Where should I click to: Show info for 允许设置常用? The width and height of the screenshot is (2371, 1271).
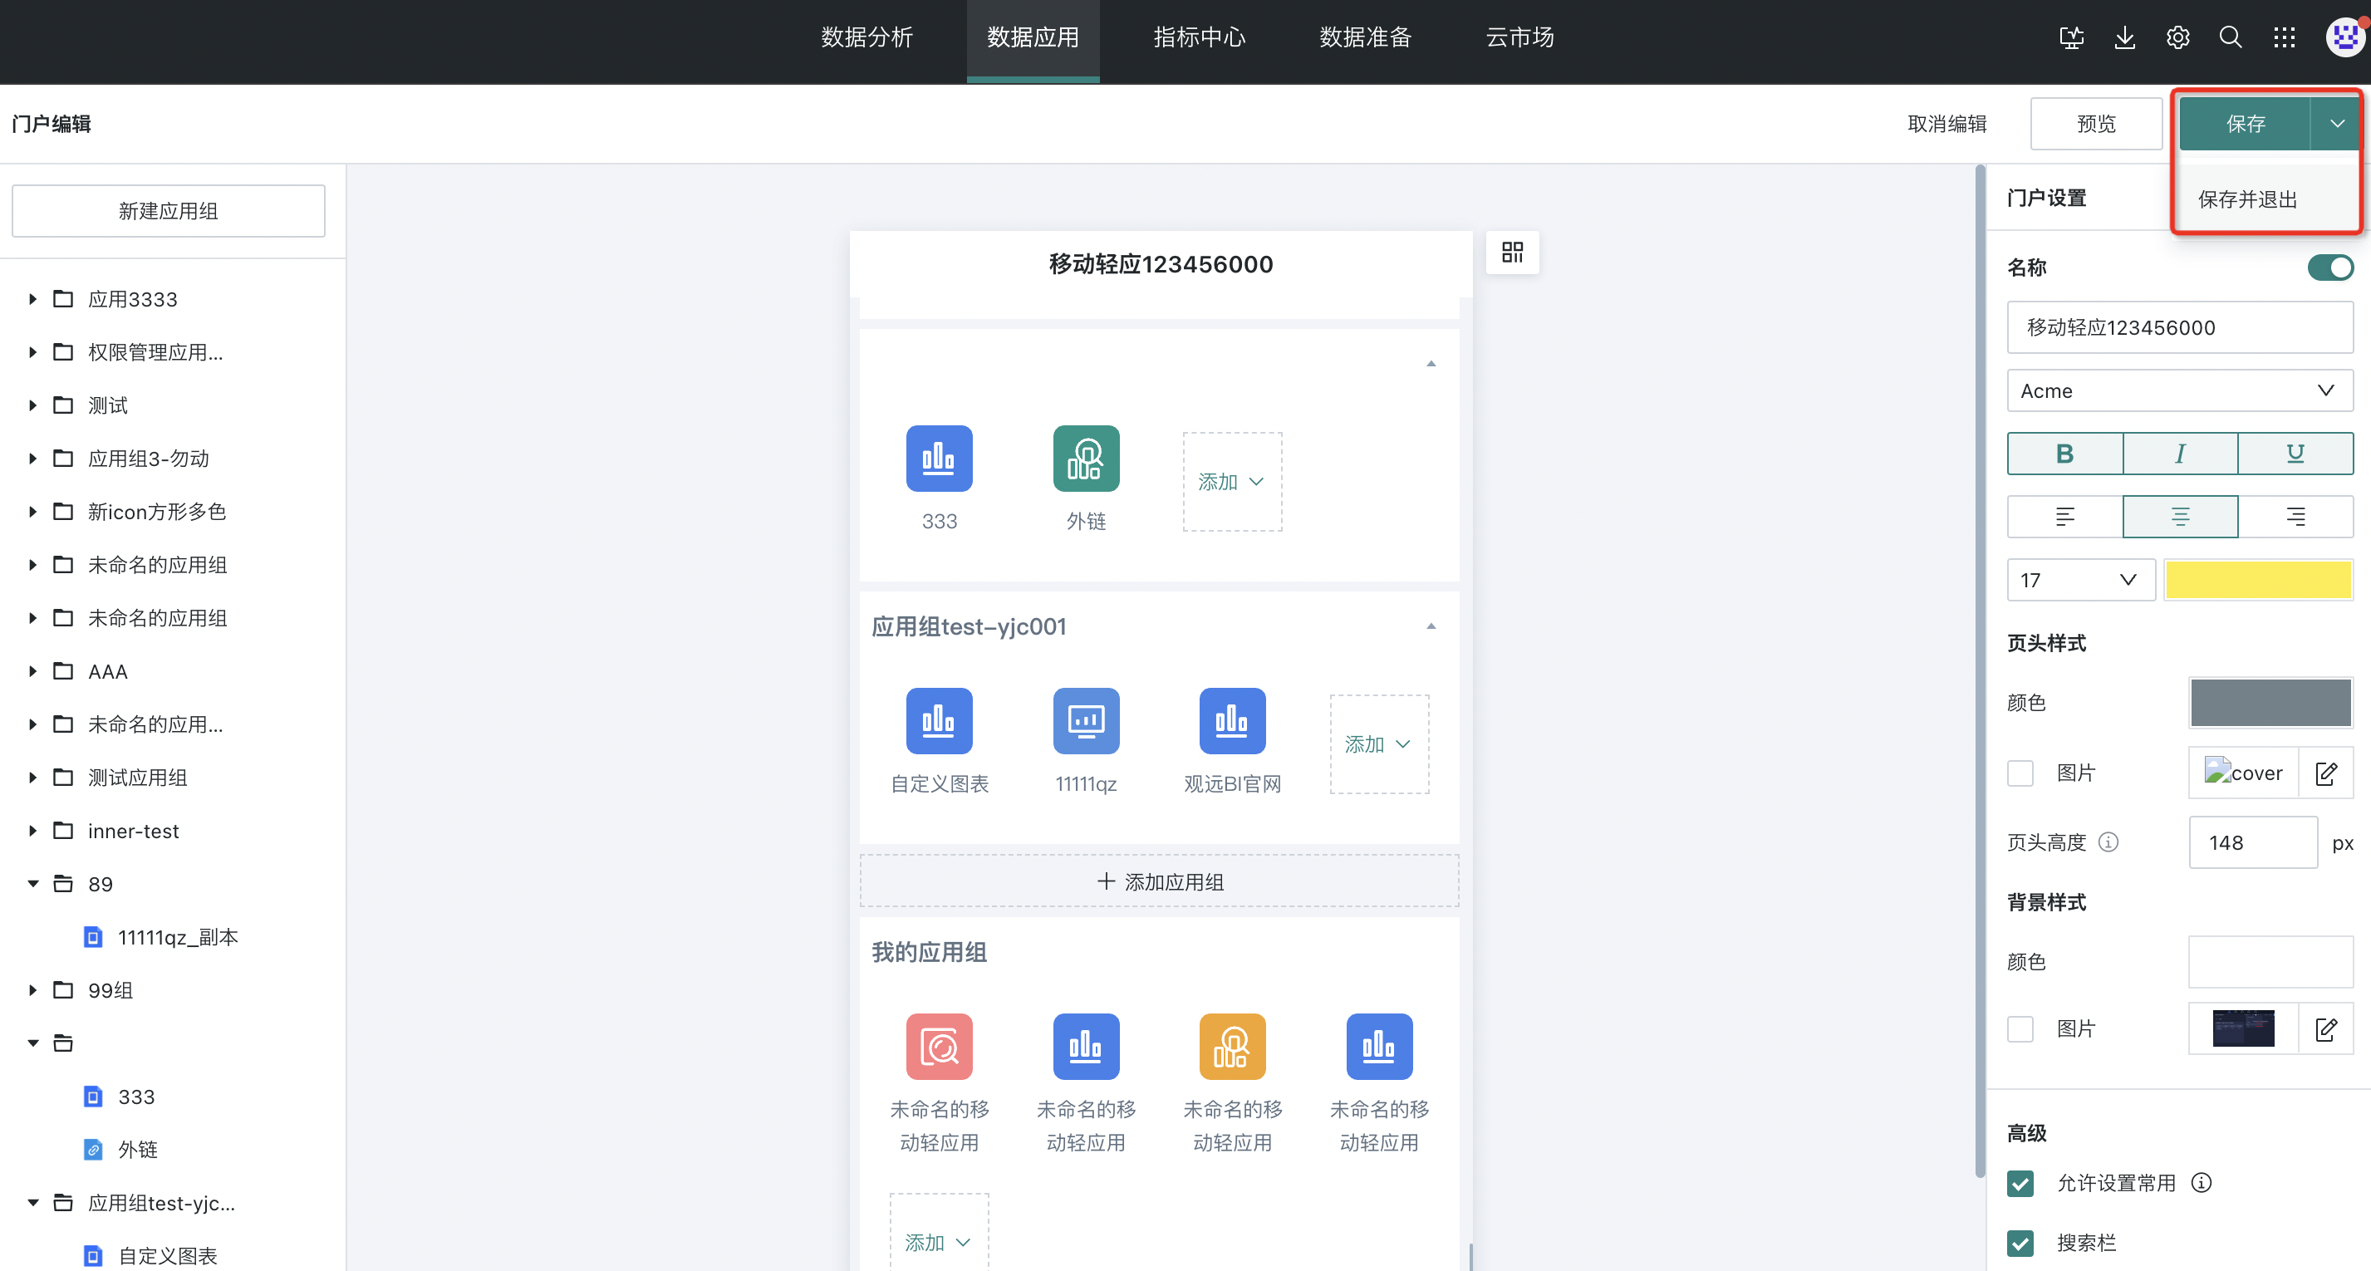click(2201, 1183)
